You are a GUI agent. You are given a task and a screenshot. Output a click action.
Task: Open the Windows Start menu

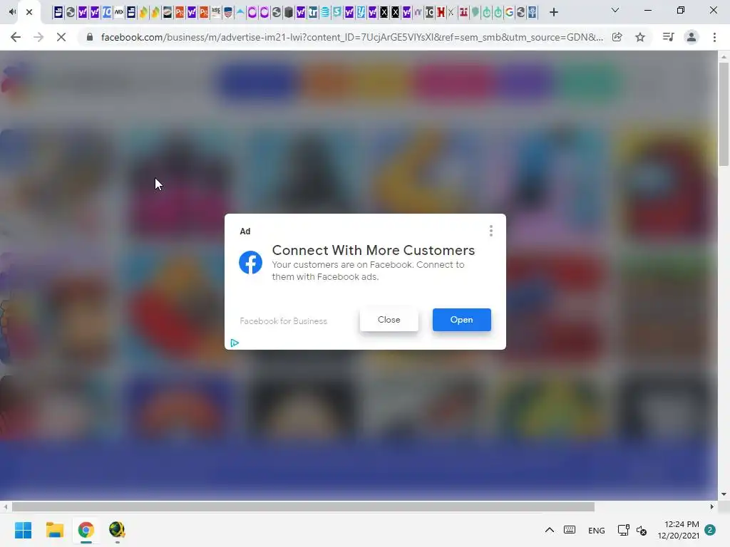[x=24, y=530]
